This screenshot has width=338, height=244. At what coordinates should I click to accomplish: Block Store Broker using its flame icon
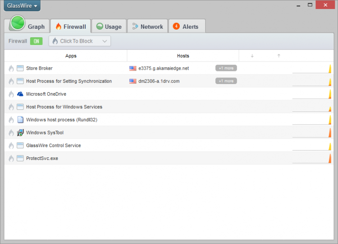[x=11, y=68]
